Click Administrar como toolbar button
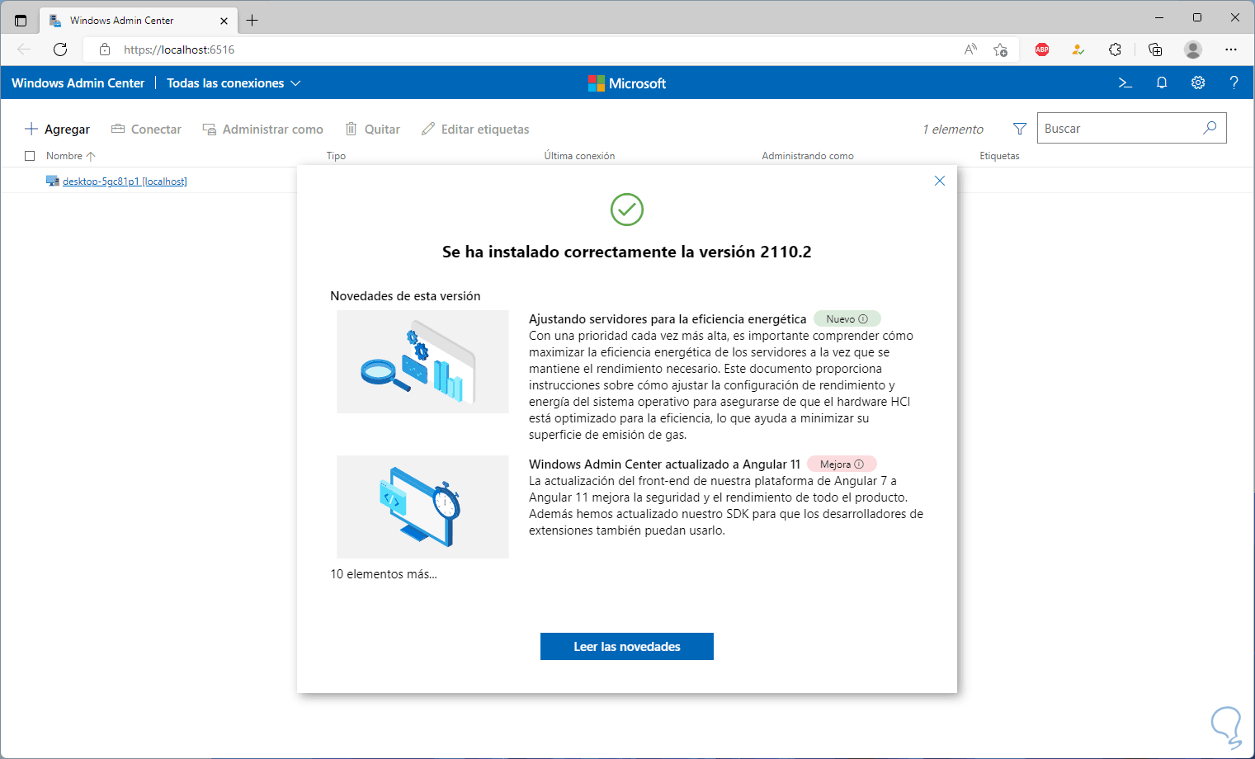1255x759 pixels. point(263,129)
